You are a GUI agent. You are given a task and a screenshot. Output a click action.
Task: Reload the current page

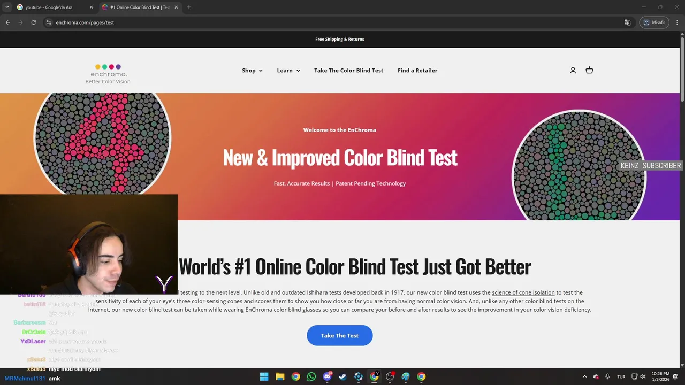coord(33,22)
